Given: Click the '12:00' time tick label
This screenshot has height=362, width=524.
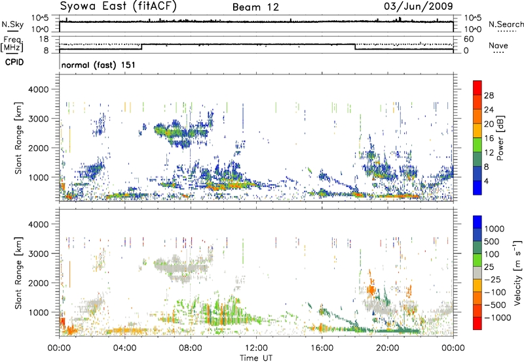Looking at the screenshot, I should 256,348.
